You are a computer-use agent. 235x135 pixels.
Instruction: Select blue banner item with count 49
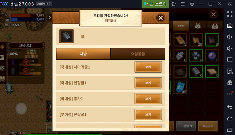pyautogui.click(x=180, y=87)
